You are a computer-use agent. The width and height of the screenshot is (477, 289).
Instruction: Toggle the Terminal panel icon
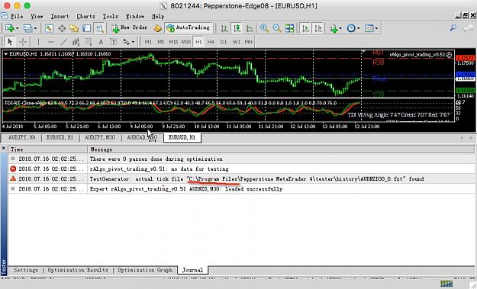(x=87, y=28)
